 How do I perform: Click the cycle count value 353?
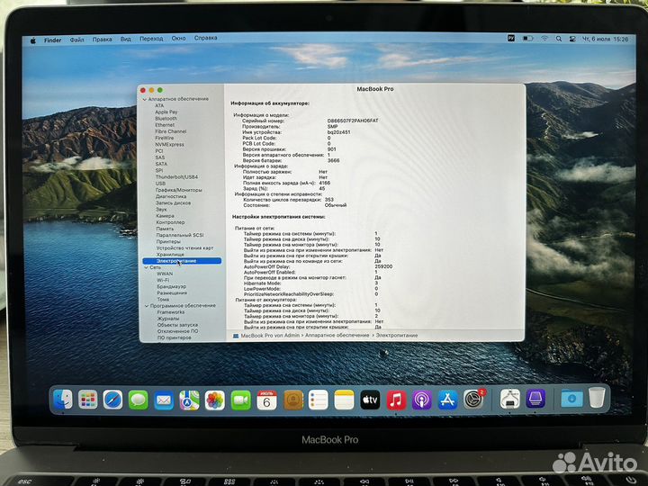point(329,200)
